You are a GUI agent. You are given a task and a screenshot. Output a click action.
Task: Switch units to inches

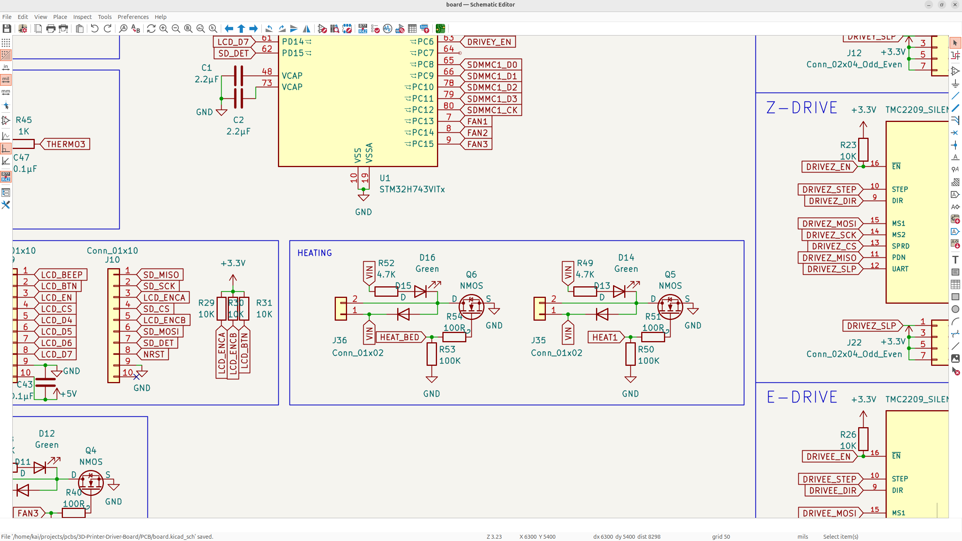click(6, 67)
